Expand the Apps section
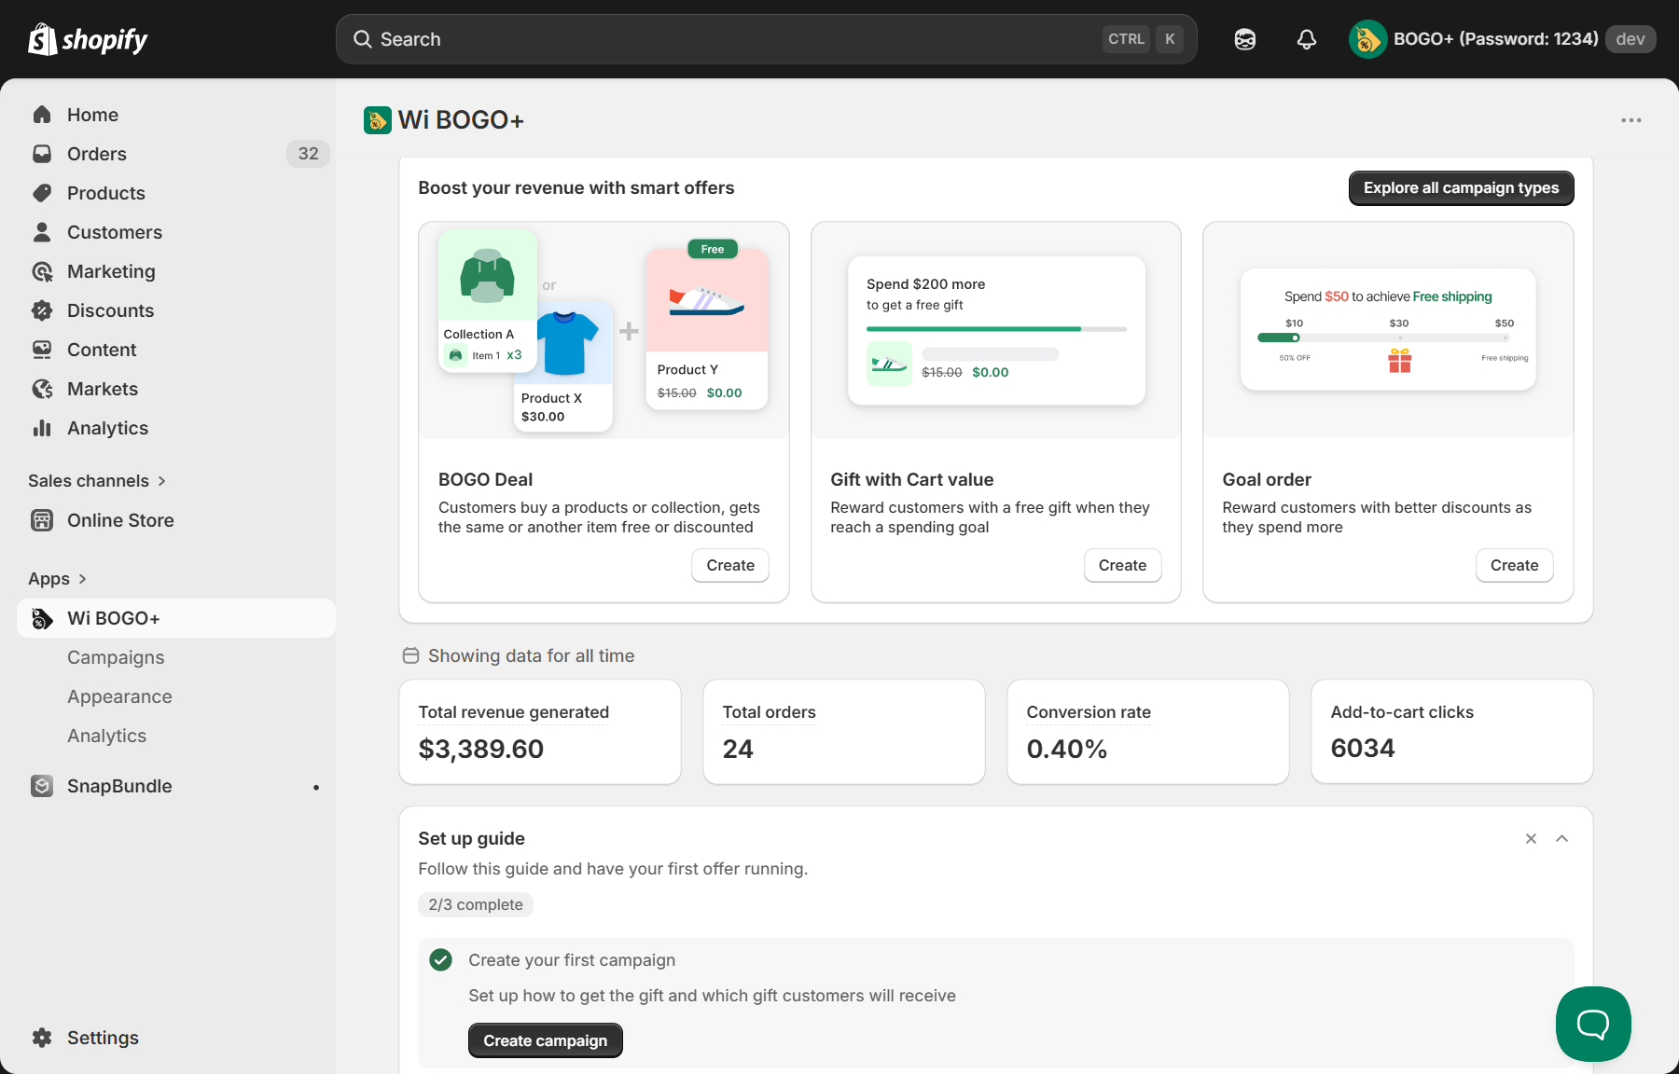Viewport: 1679px width, 1074px height. coord(58,579)
